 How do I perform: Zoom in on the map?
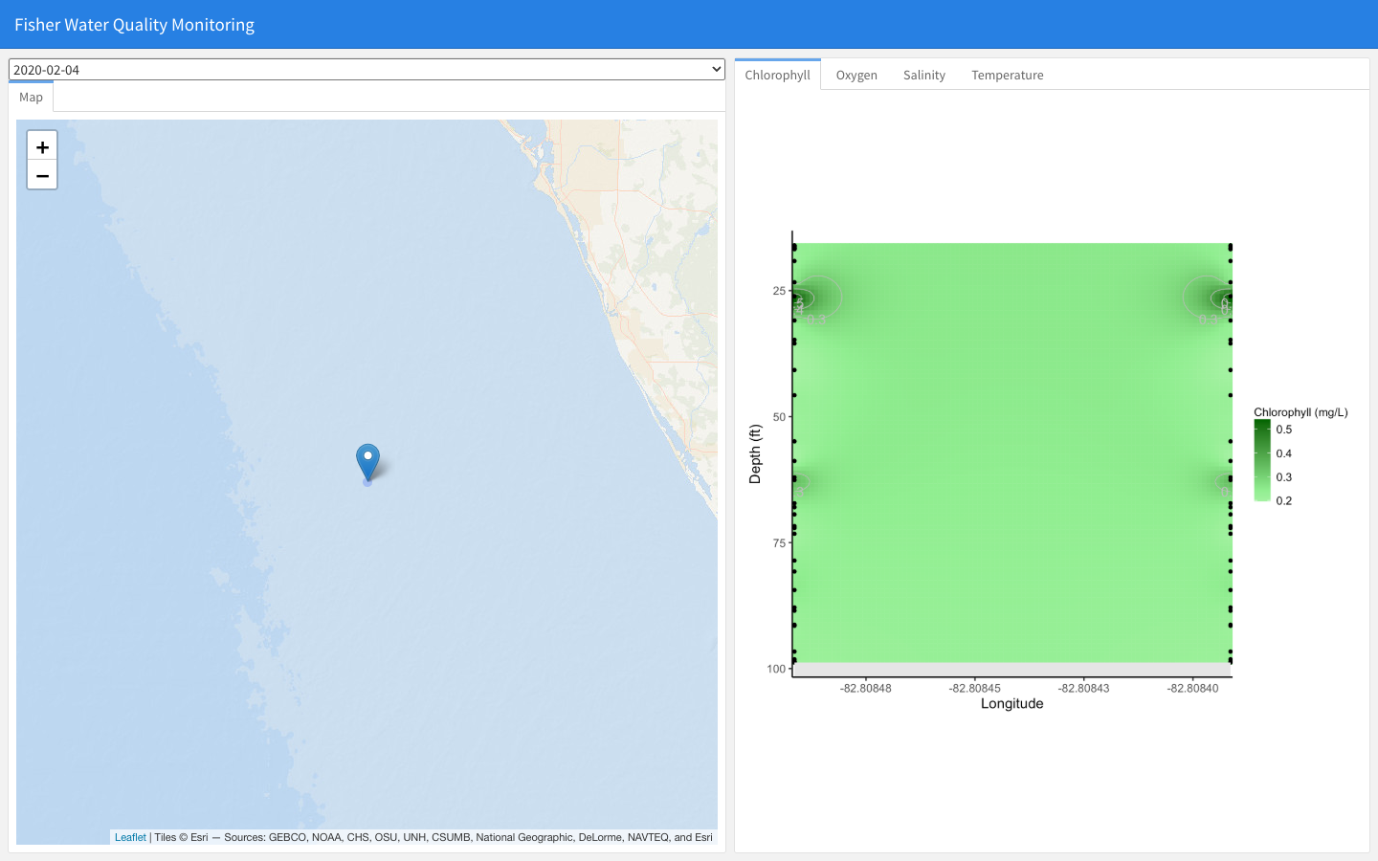point(42,146)
